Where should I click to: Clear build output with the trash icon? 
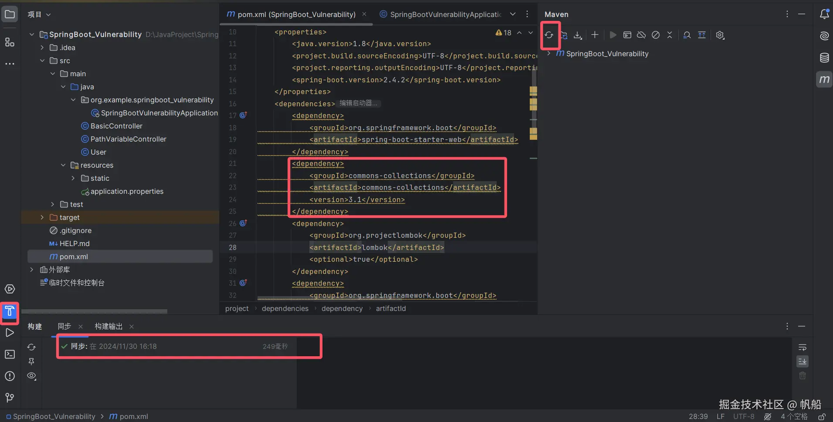click(x=803, y=376)
